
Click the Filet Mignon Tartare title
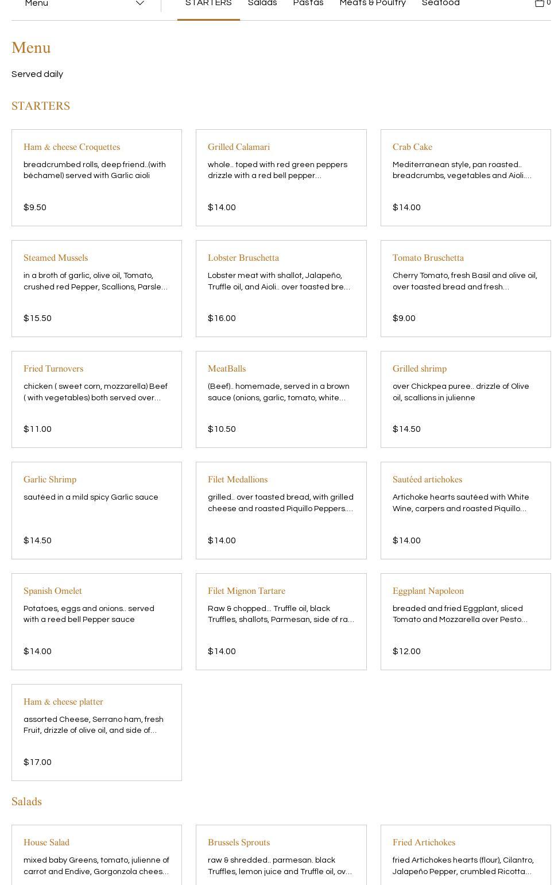pyautogui.click(x=246, y=591)
